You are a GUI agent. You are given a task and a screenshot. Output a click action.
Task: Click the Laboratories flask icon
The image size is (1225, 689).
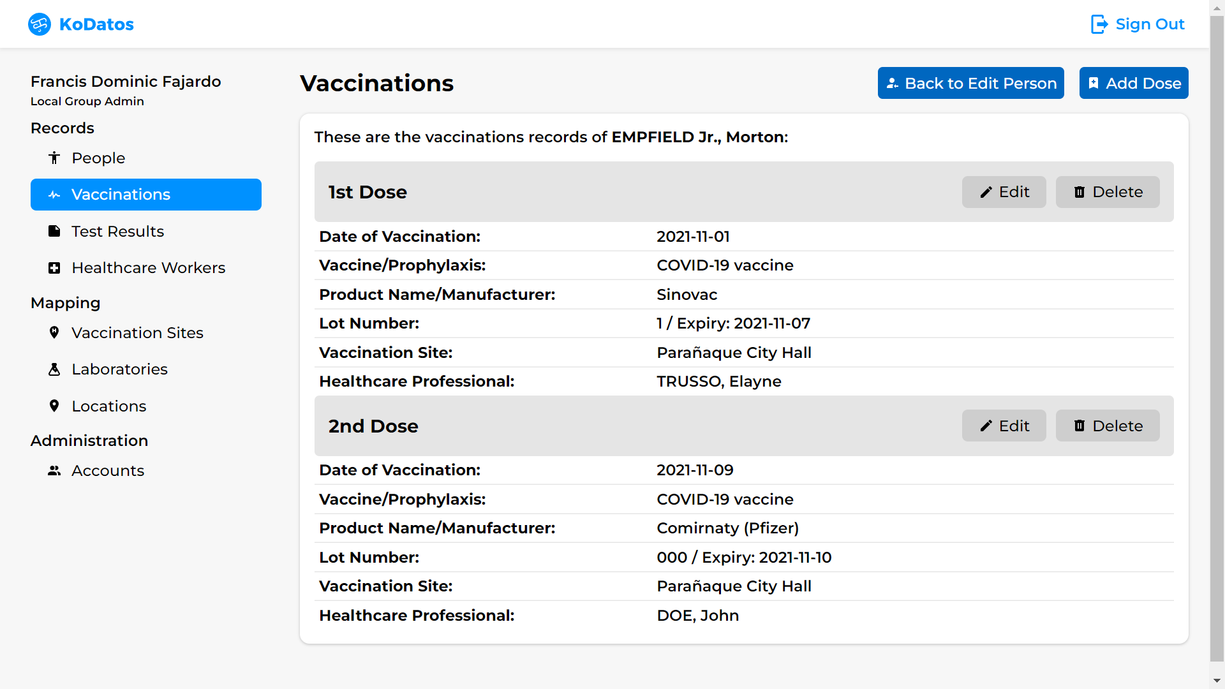(54, 369)
